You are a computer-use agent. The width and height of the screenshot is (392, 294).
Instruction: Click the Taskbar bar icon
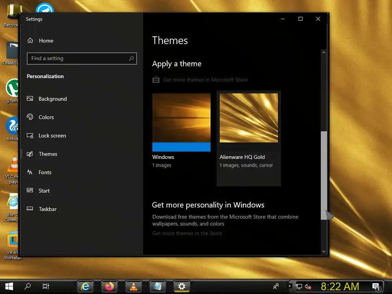pos(30,209)
